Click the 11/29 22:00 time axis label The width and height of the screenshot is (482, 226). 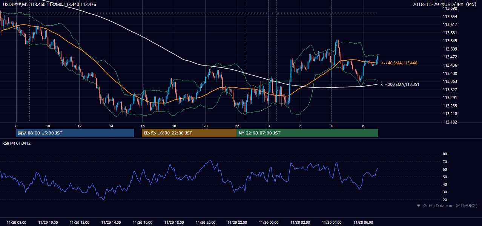pos(237,223)
